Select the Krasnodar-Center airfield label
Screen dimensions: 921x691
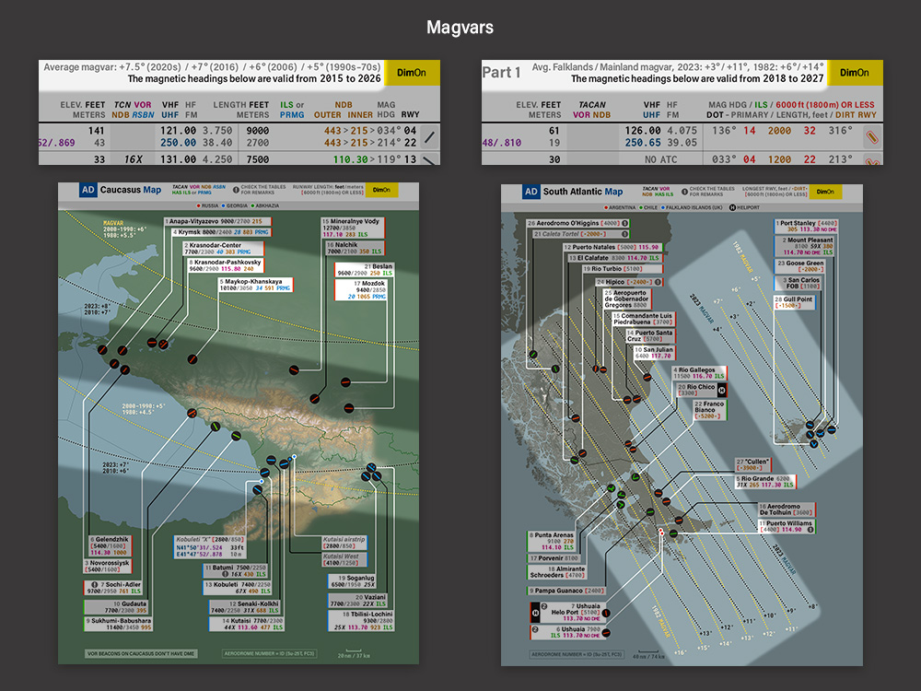(223, 249)
